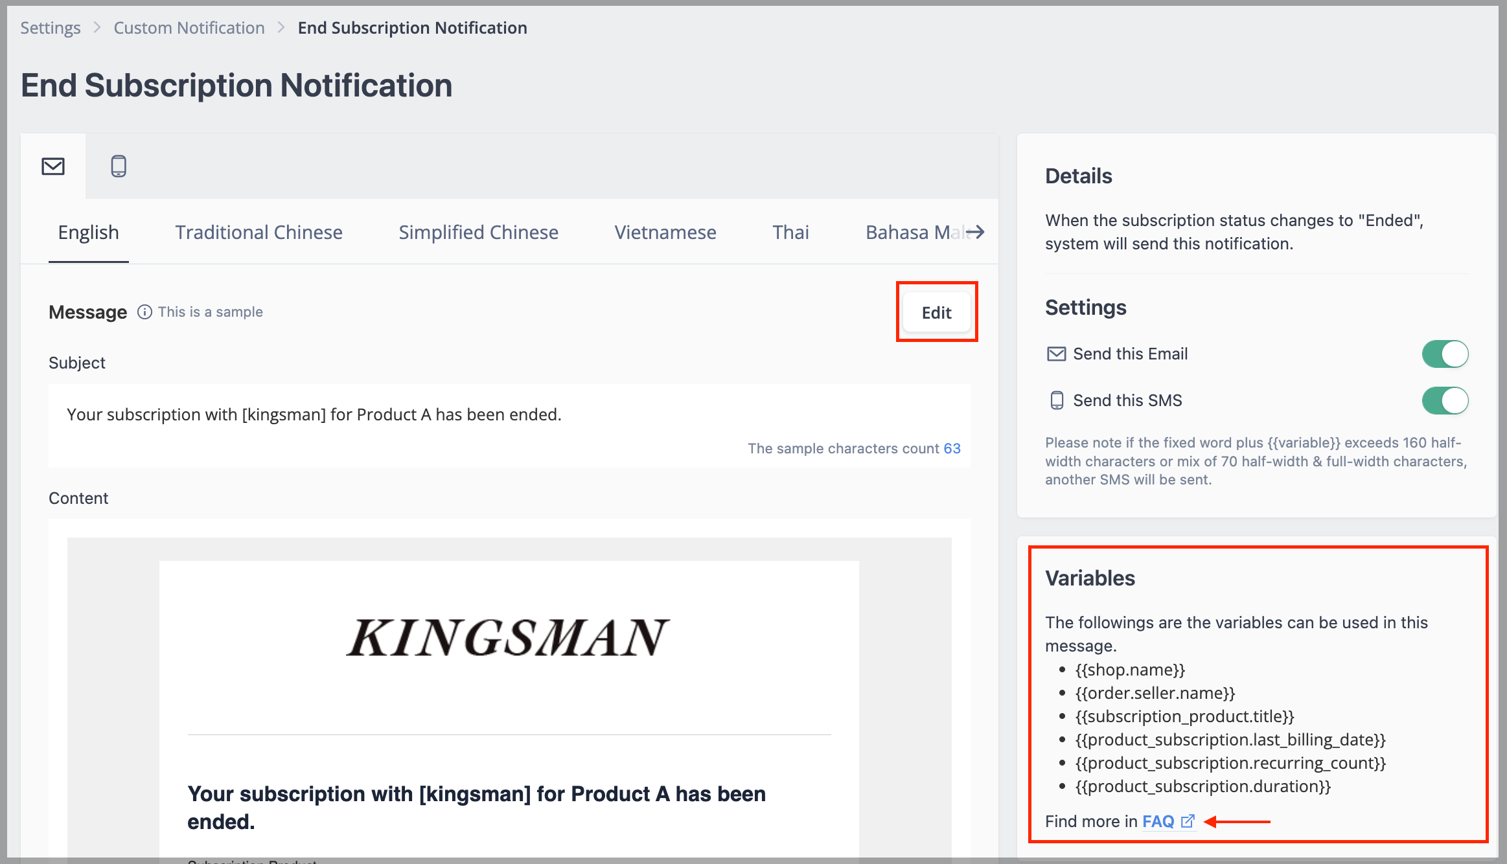Open the Traditional Chinese language tab
The width and height of the screenshot is (1507, 864).
[x=259, y=232]
